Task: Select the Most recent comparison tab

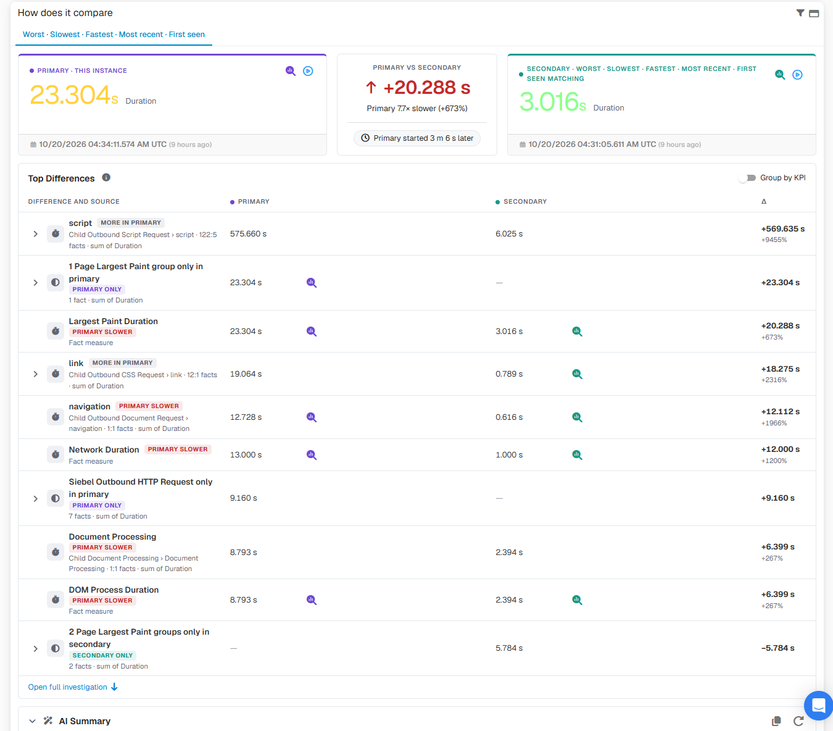Action: click(x=141, y=35)
